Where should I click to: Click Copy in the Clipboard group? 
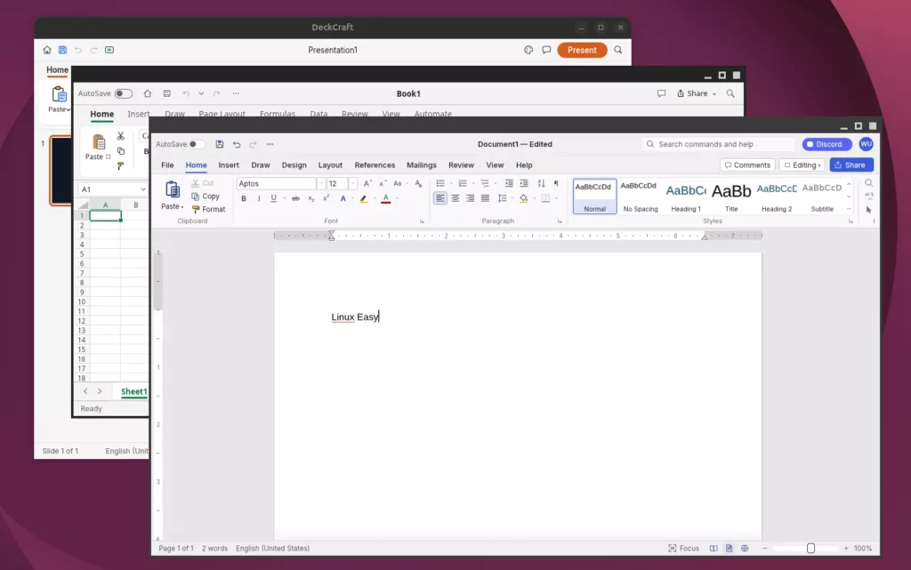(x=206, y=197)
